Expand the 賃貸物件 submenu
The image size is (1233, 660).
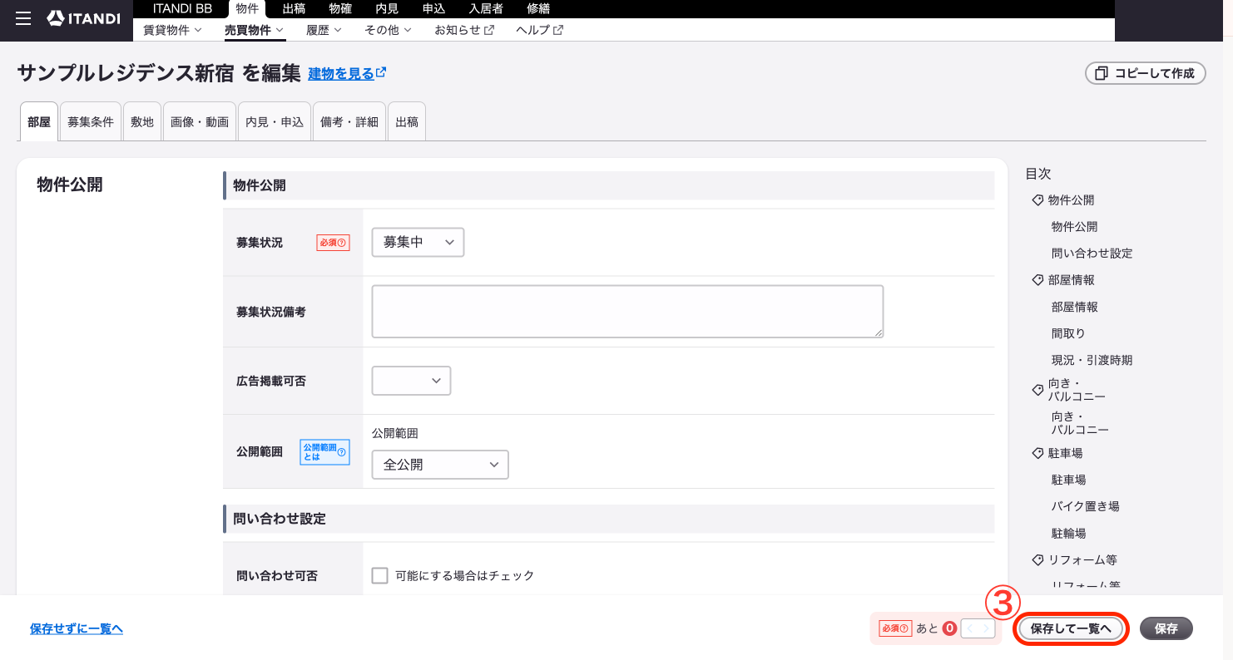click(172, 30)
